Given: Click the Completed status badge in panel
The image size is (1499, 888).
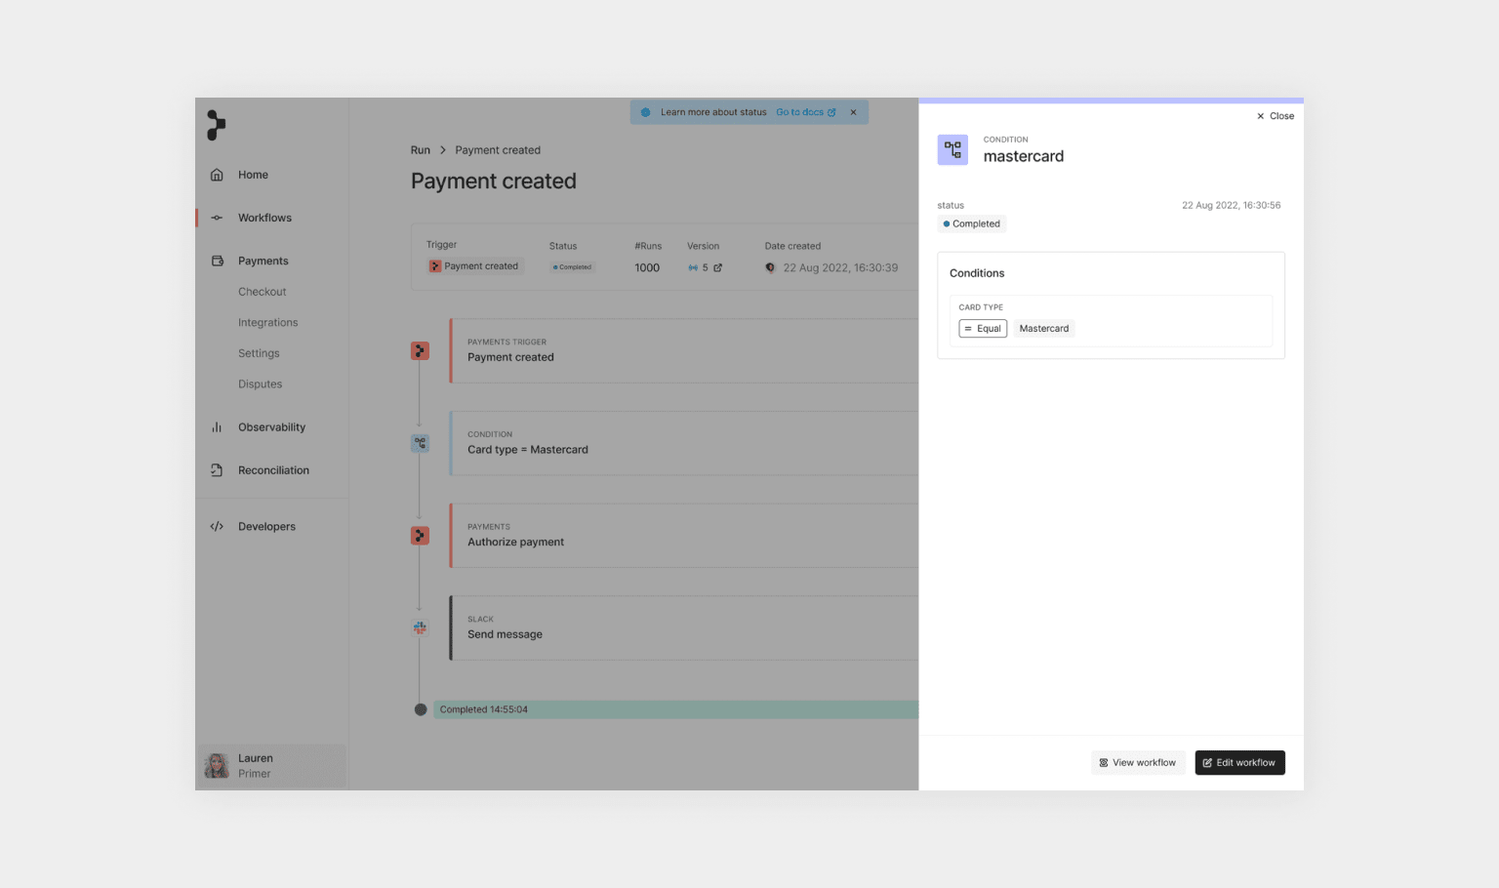Looking at the screenshot, I should pos(972,223).
